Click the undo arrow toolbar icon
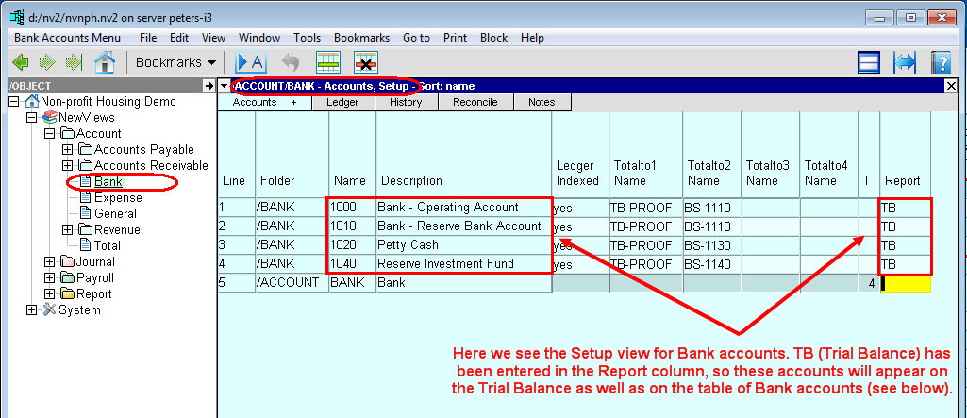This screenshot has height=418, width=967. point(291,62)
